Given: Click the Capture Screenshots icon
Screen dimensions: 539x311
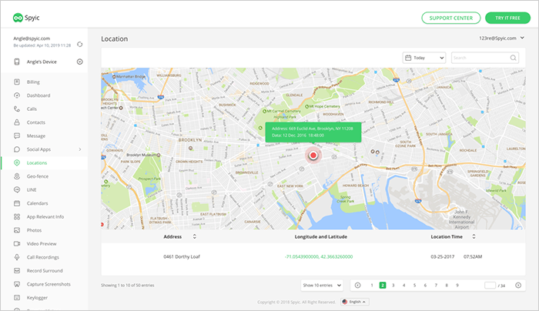Looking at the screenshot, I should (17, 284).
